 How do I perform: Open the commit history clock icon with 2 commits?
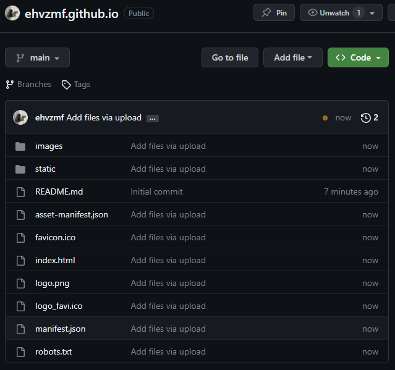(369, 117)
